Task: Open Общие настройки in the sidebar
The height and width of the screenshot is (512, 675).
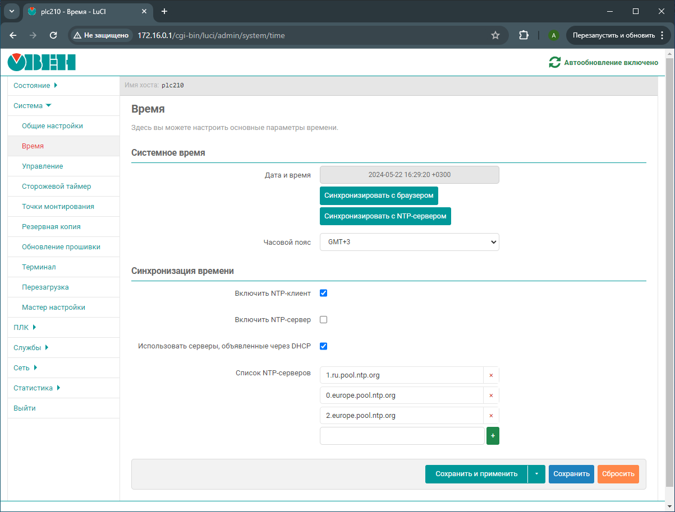Action: 52,126
